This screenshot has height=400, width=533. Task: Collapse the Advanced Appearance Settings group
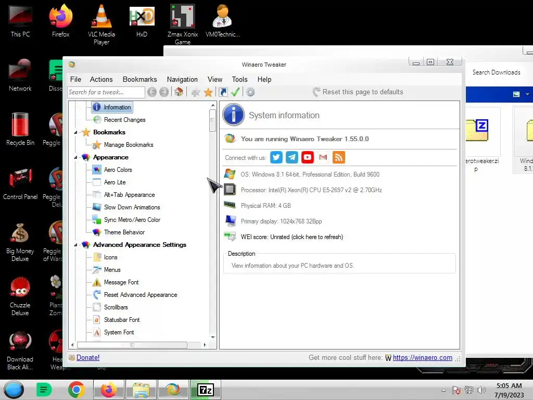pos(75,245)
